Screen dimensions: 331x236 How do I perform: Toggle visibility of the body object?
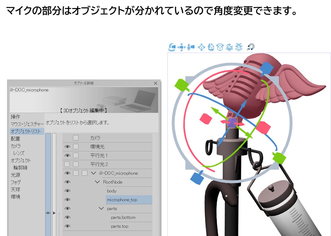click(67, 190)
